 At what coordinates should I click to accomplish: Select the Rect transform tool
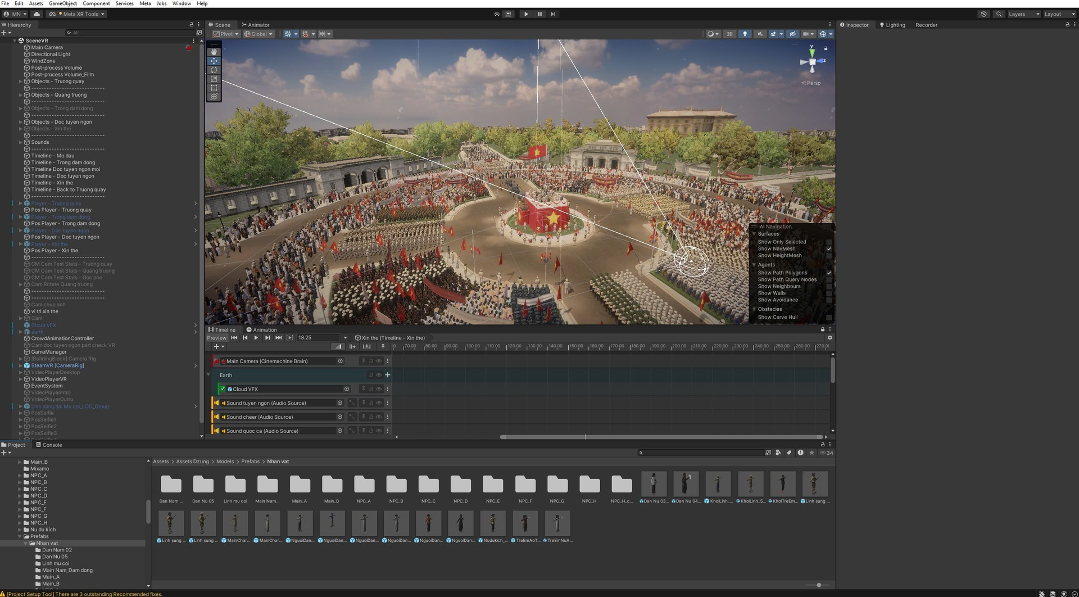pyautogui.click(x=214, y=88)
